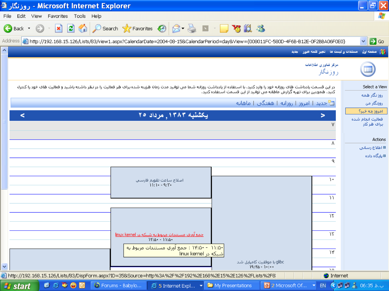Open the اصلاح ساعت تقویم فارسی event
This screenshot has width=389, height=291.
[x=159, y=180]
